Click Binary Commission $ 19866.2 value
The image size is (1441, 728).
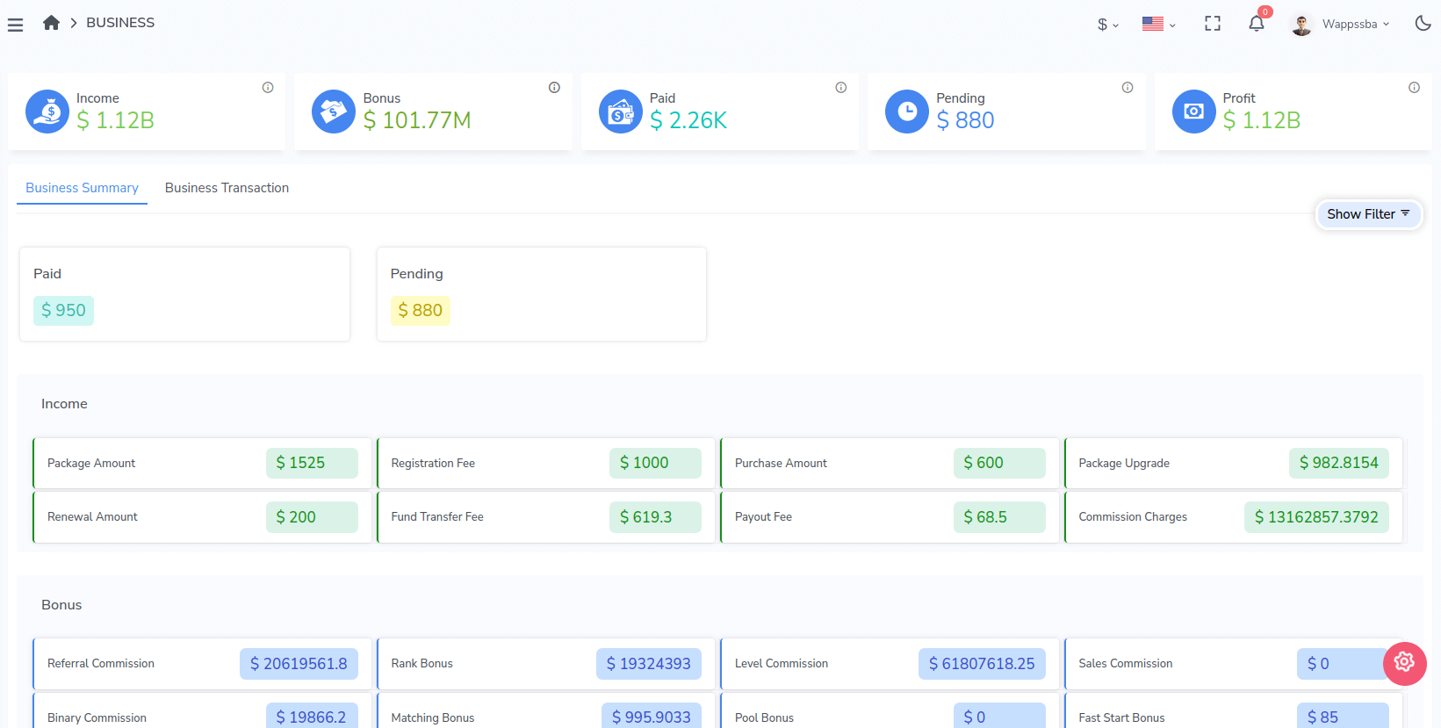click(x=312, y=717)
